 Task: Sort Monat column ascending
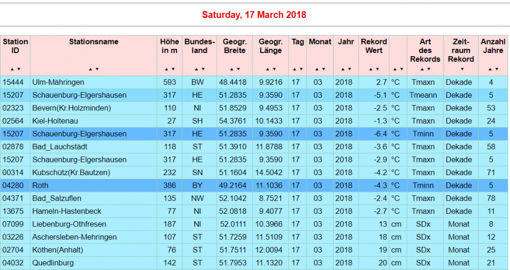317,69
